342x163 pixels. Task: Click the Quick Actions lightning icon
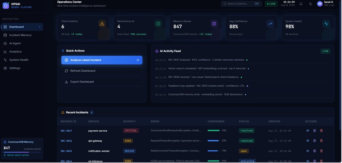(x=63, y=51)
